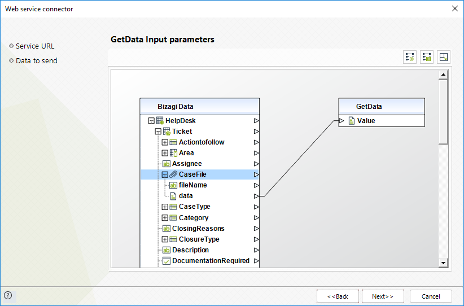
Task: Open the help question mark icon
Action: tap(8, 295)
